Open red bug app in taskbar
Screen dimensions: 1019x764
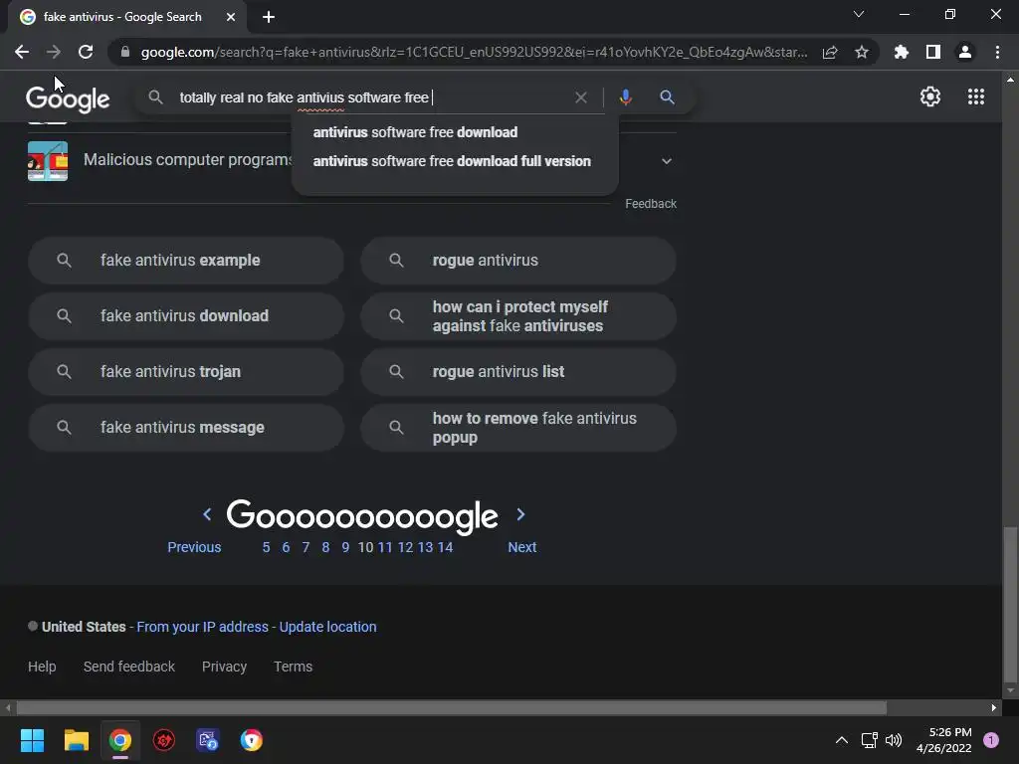tap(164, 740)
